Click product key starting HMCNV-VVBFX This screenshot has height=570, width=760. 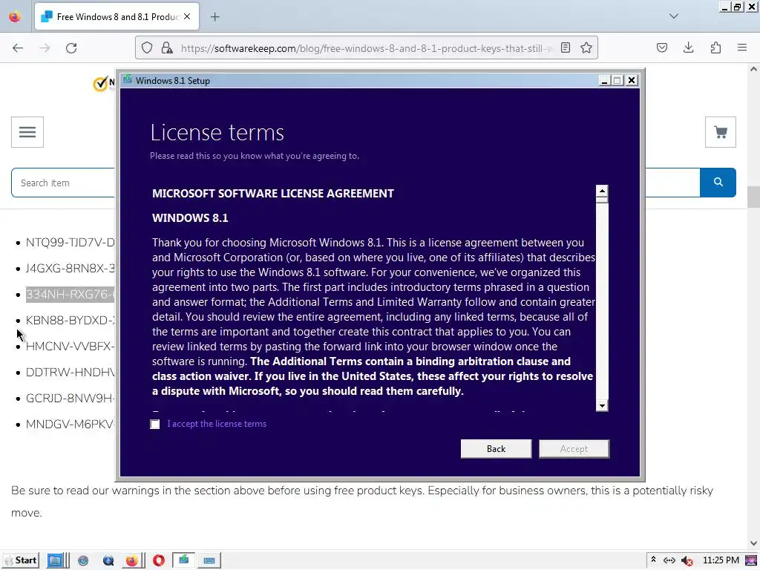71,346
